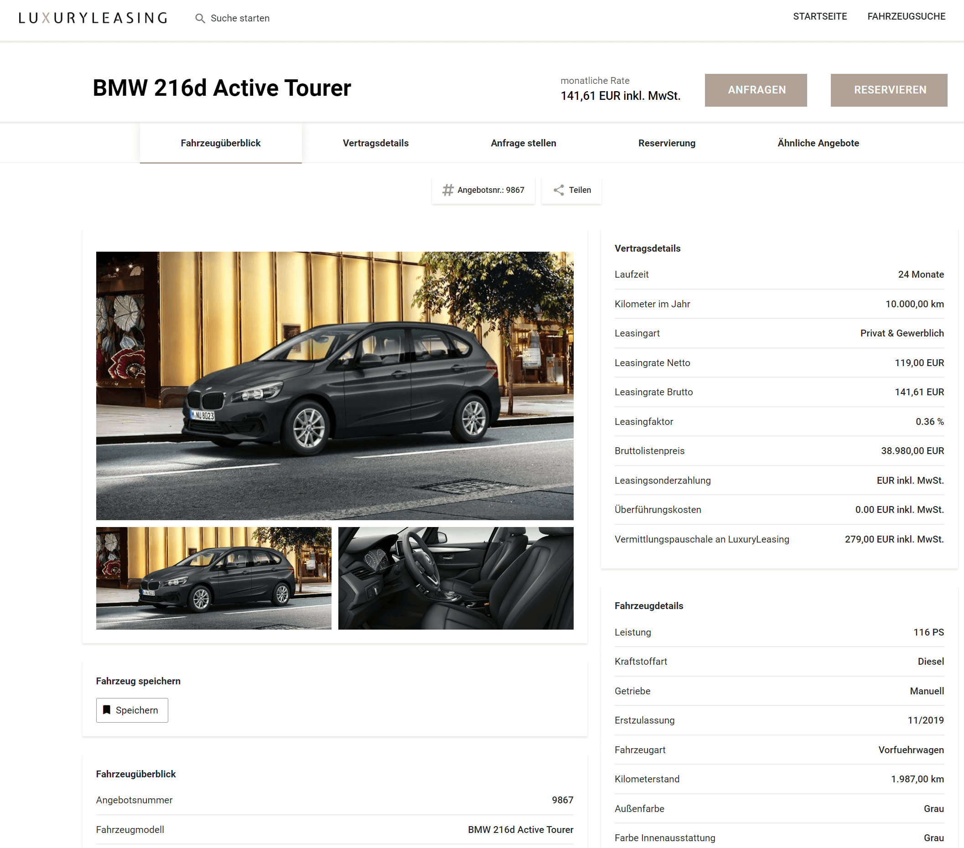This screenshot has width=964, height=848.
Task: Click the Speichern button
Action: click(x=132, y=710)
